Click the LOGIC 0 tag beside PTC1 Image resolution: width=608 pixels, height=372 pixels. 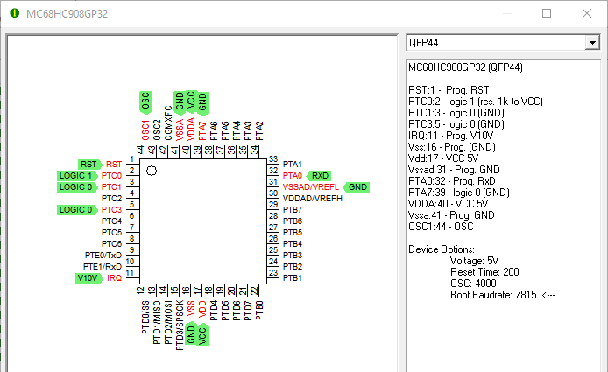[77, 187]
